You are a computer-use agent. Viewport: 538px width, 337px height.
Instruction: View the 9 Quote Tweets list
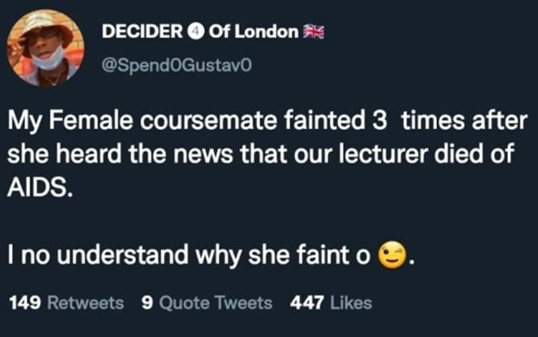point(206,303)
